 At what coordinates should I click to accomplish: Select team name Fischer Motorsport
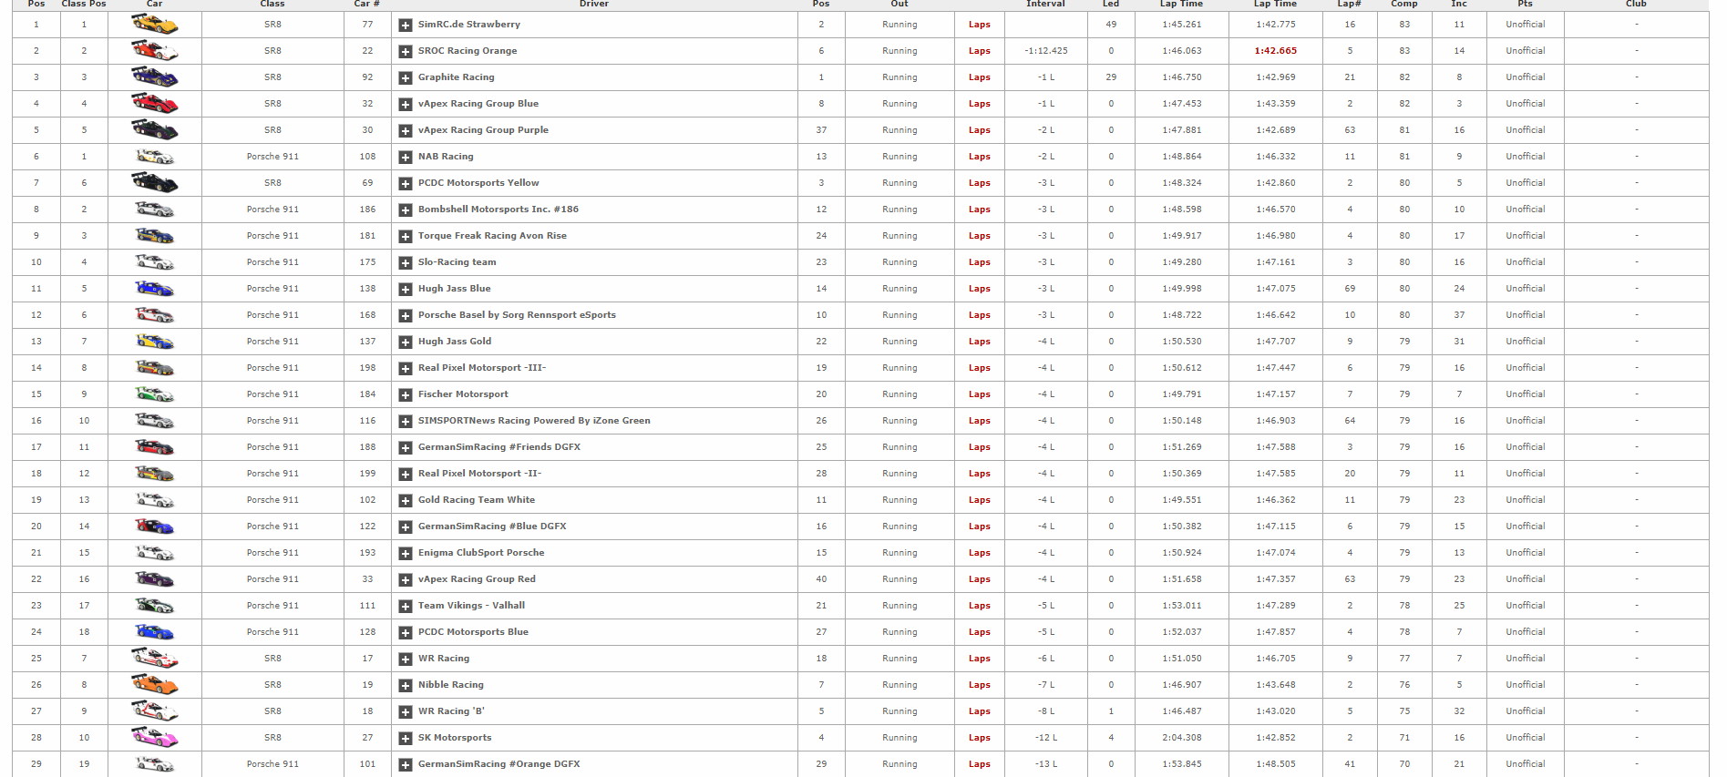[x=463, y=394]
